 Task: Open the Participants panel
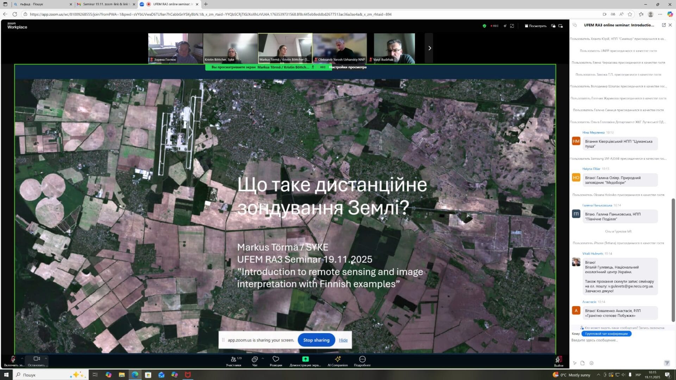[234, 360]
